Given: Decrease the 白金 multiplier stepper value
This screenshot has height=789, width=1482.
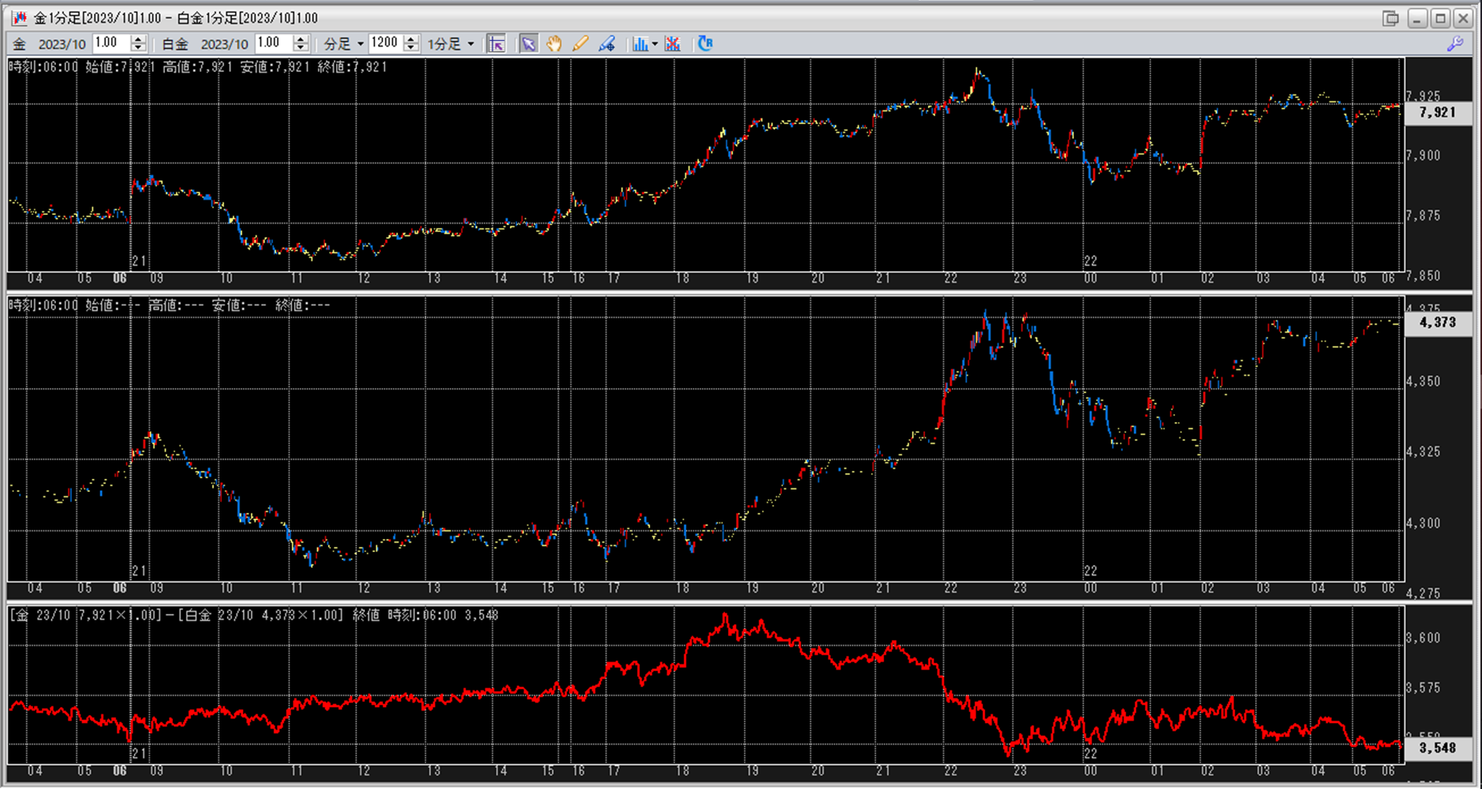Looking at the screenshot, I should coord(301,49).
